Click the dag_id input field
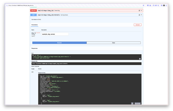Image resolution: width=173 pixels, height=111 pixels. (55, 34)
